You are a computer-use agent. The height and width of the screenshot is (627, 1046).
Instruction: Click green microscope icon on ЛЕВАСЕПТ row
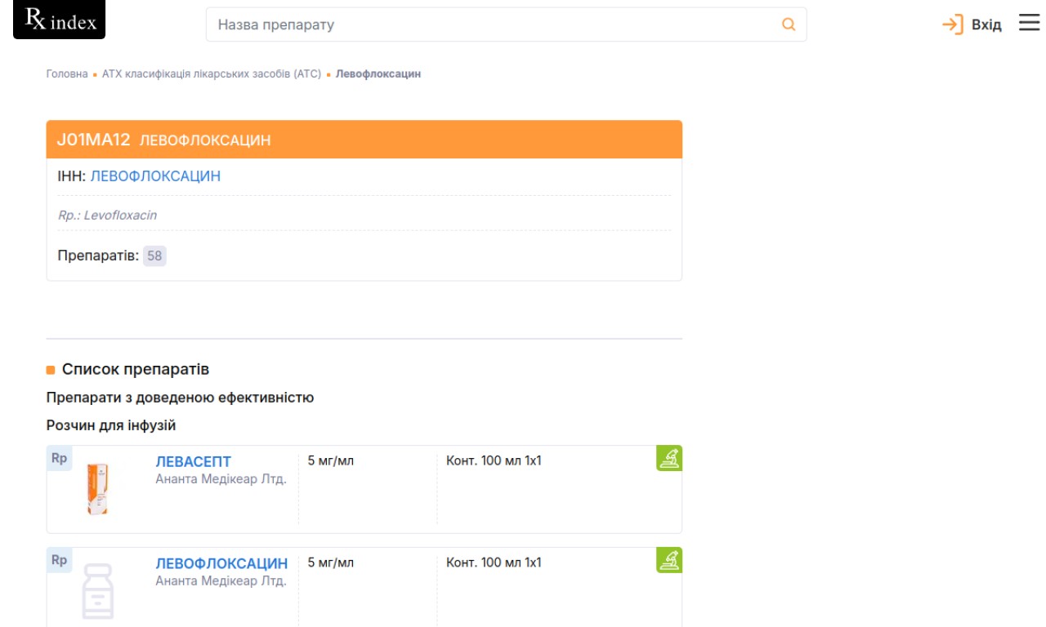pos(669,458)
